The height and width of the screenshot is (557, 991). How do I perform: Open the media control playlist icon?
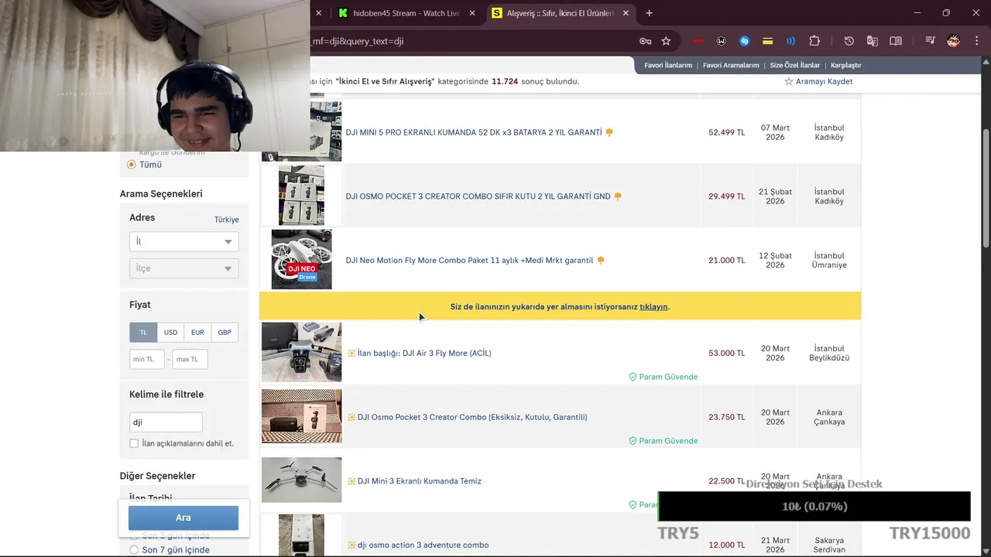pos(929,41)
